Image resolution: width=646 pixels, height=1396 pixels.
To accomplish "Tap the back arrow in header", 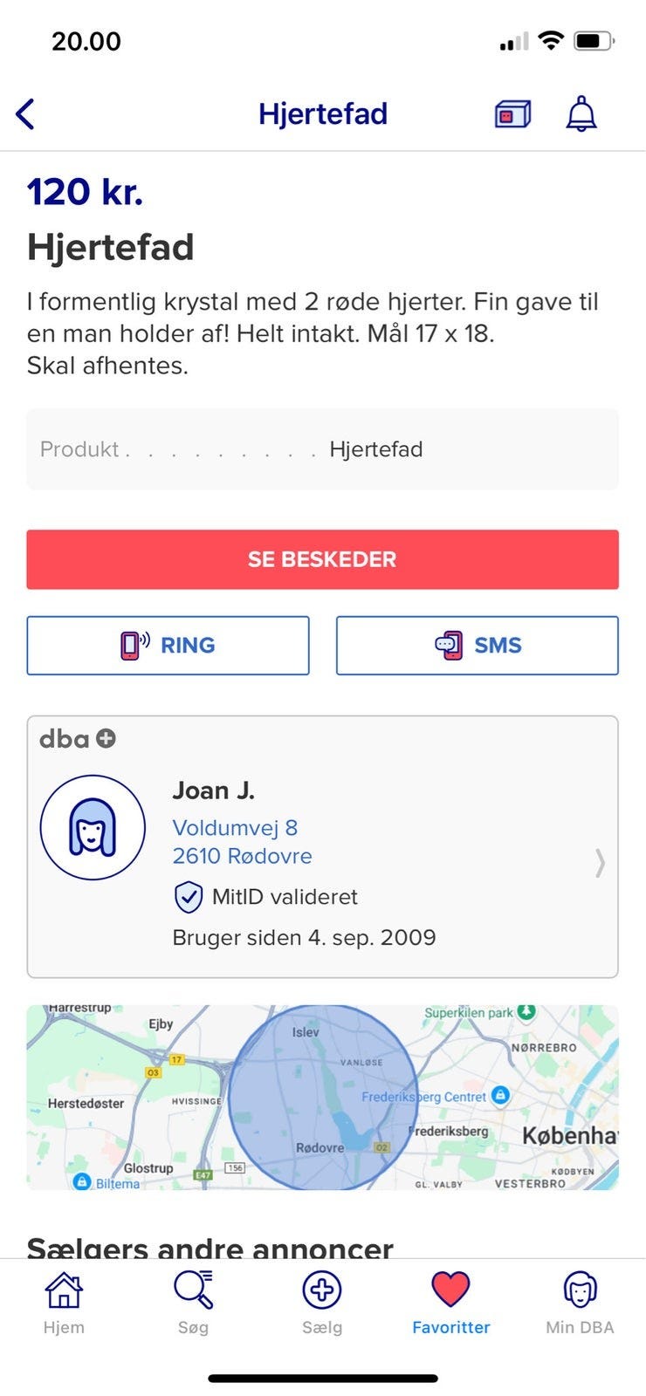I will 26,114.
